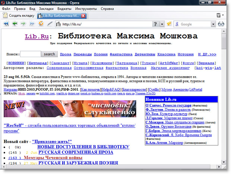Open the "RecSelf" trading ads link
The image size is (231, 174).
pyautogui.click(x=69, y=128)
